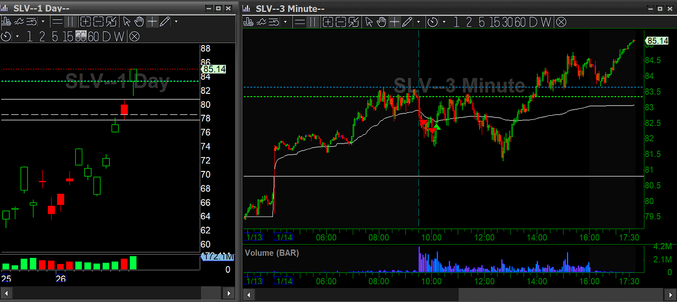Set 30-minute interval in SLV 3 Minute window
The width and height of the screenshot is (677, 302).
click(x=507, y=21)
